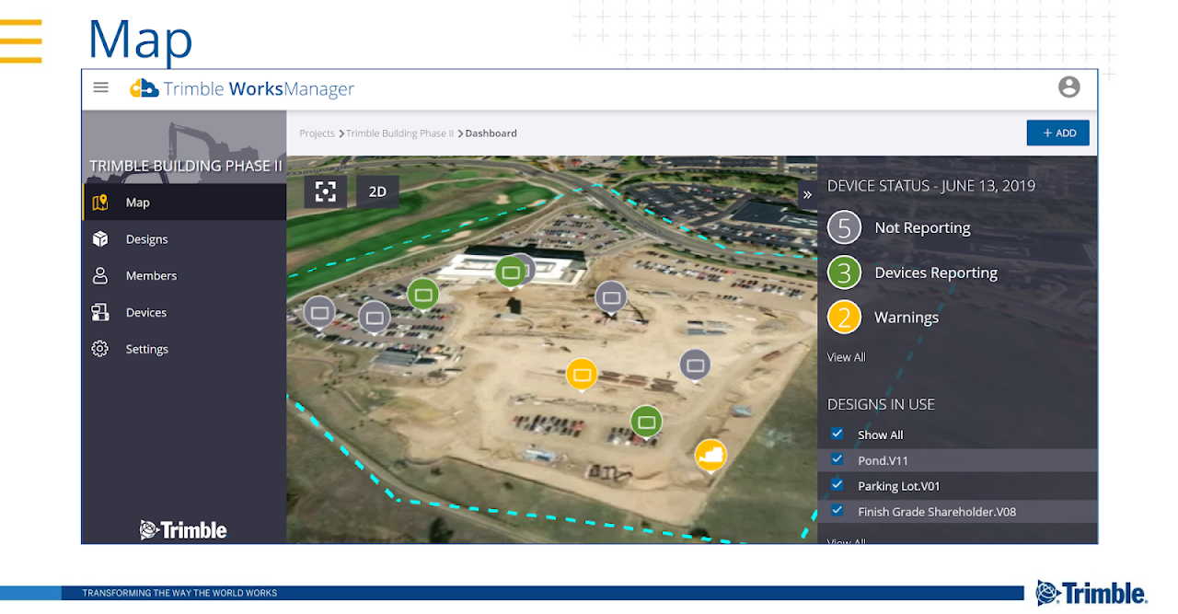The height and width of the screenshot is (614, 1178).
Task: Select the leftmost gray device marker on map
Action: pos(319,313)
